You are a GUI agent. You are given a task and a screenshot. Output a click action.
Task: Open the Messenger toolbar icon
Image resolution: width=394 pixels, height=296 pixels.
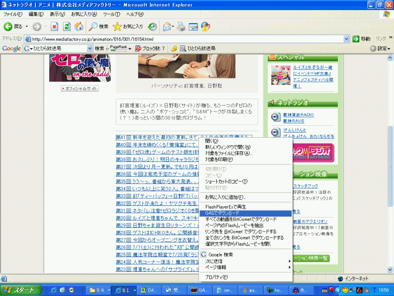(x=205, y=27)
